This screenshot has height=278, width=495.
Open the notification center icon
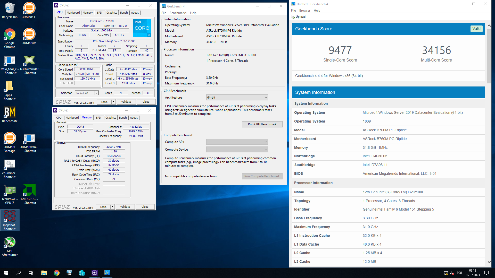coord(486,273)
